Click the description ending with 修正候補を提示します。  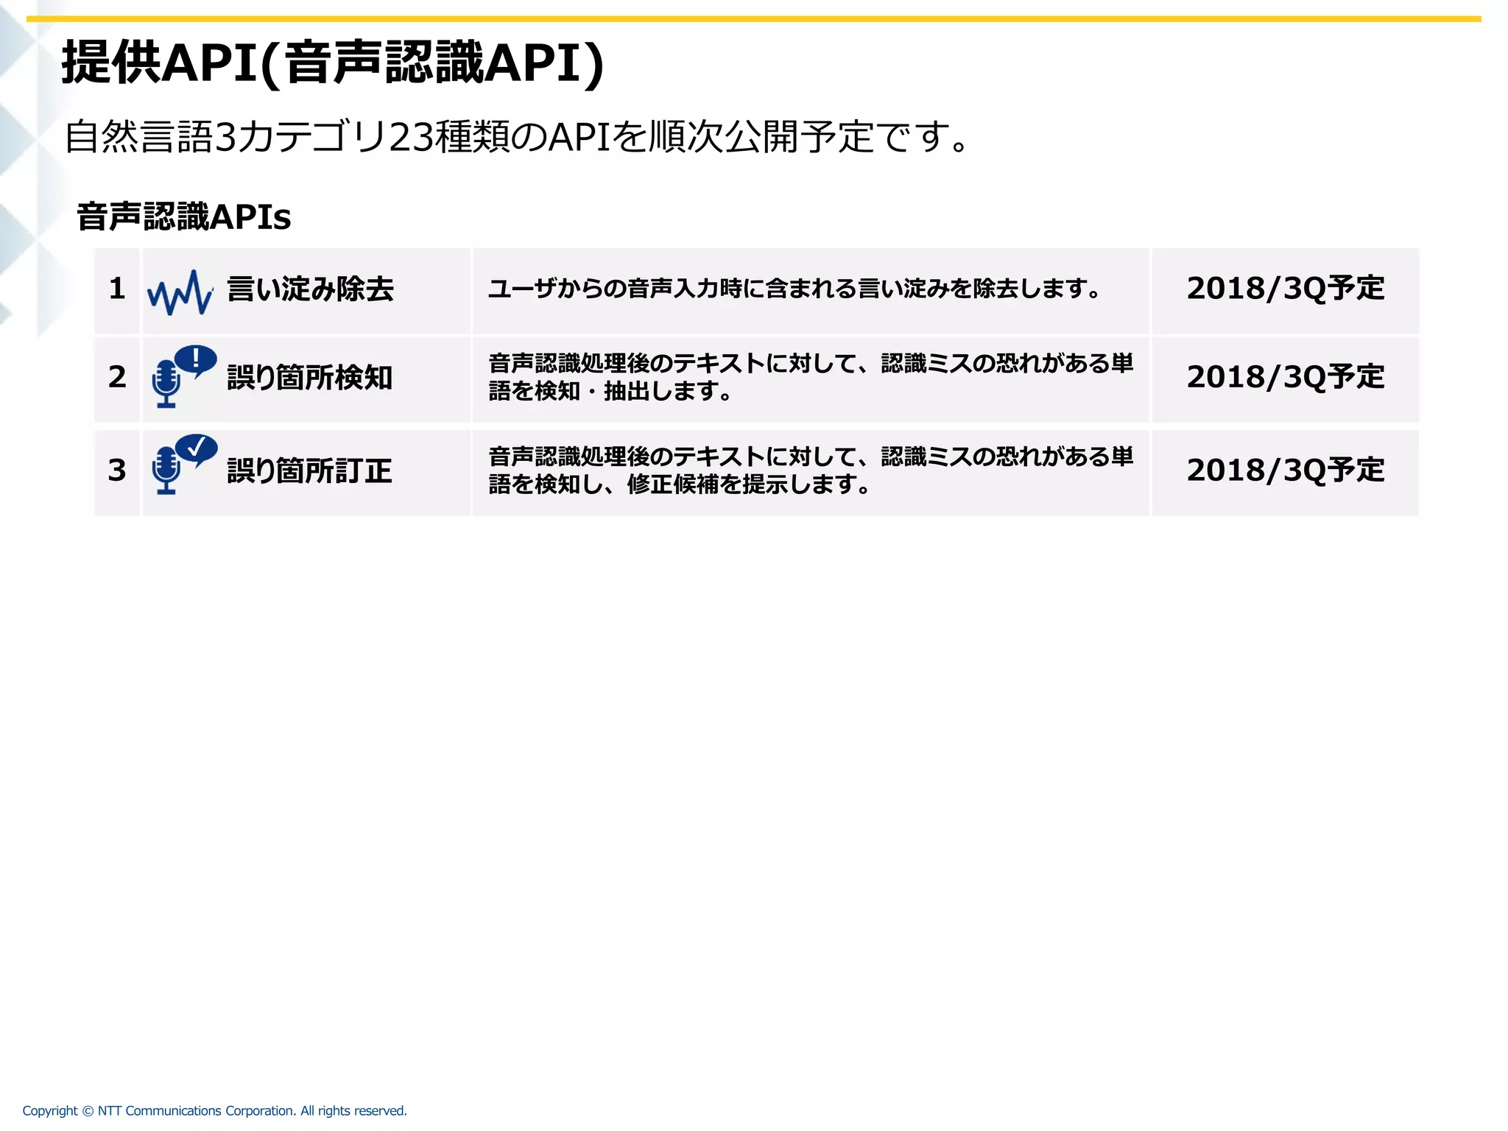coord(811,471)
